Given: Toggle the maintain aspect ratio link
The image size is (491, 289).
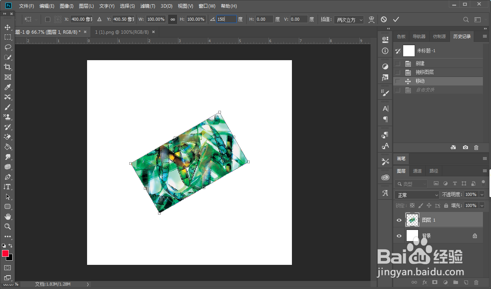Looking at the screenshot, I should (173, 19).
